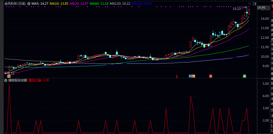Viewport: 273px width, 134px height.
Task: Toggle the side panel icon at chart top right
Action: tap(255, 4)
